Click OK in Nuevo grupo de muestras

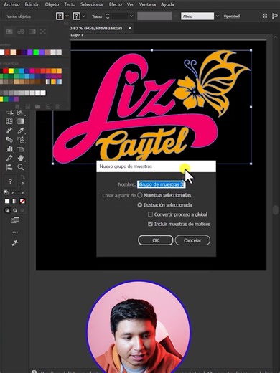click(x=156, y=240)
